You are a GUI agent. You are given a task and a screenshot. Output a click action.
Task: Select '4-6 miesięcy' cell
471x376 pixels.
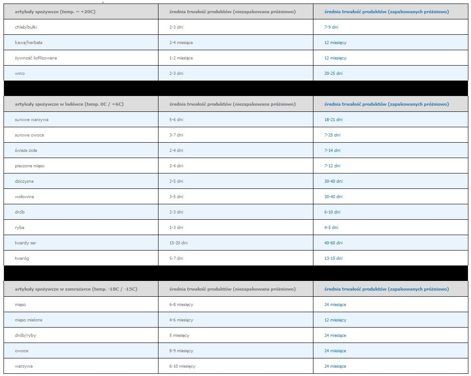(x=235, y=320)
